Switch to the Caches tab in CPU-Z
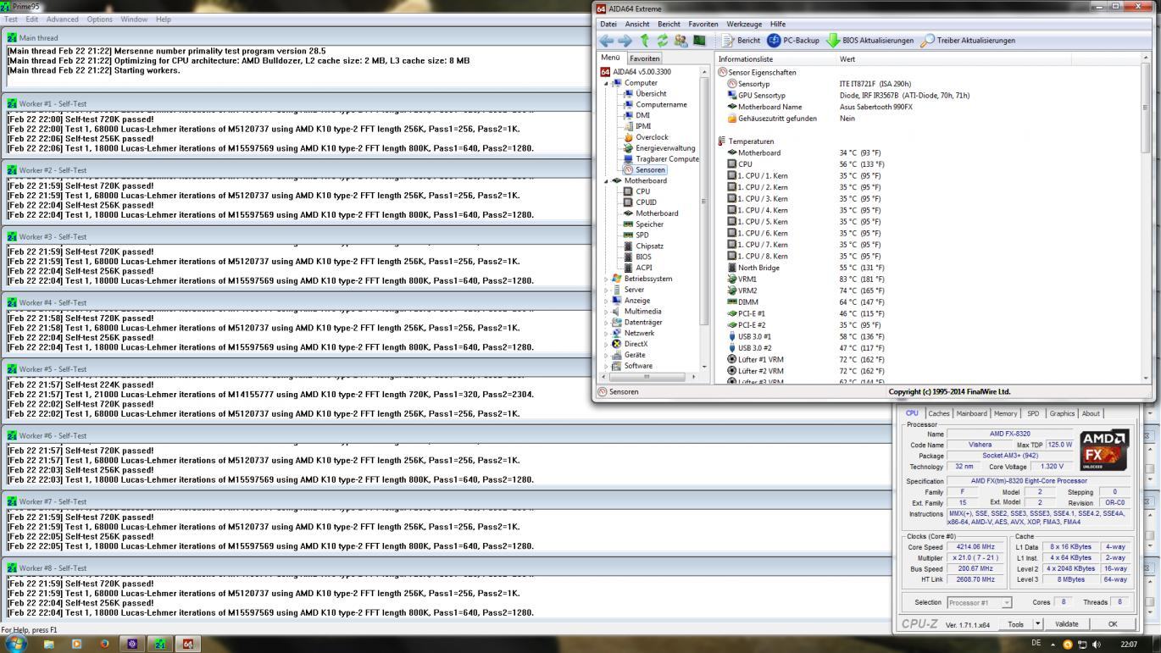The height and width of the screenshot is (653, 1161). pos(939,413)
